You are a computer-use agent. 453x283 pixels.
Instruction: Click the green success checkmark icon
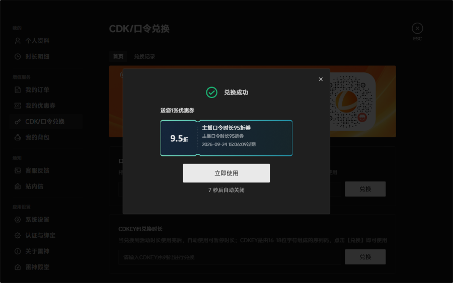click(x=211, y=92)
